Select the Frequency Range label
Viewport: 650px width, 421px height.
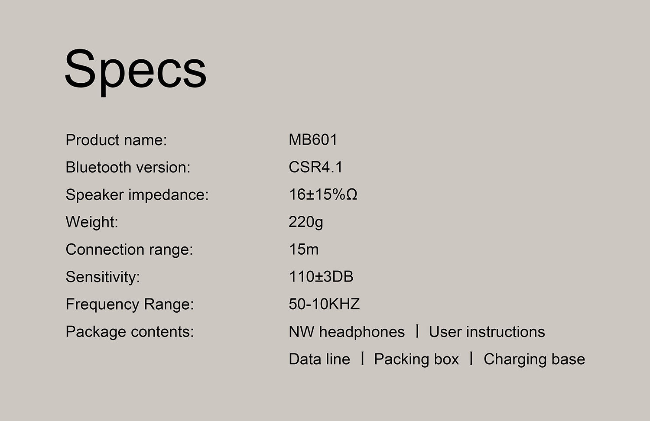[130, 304]
